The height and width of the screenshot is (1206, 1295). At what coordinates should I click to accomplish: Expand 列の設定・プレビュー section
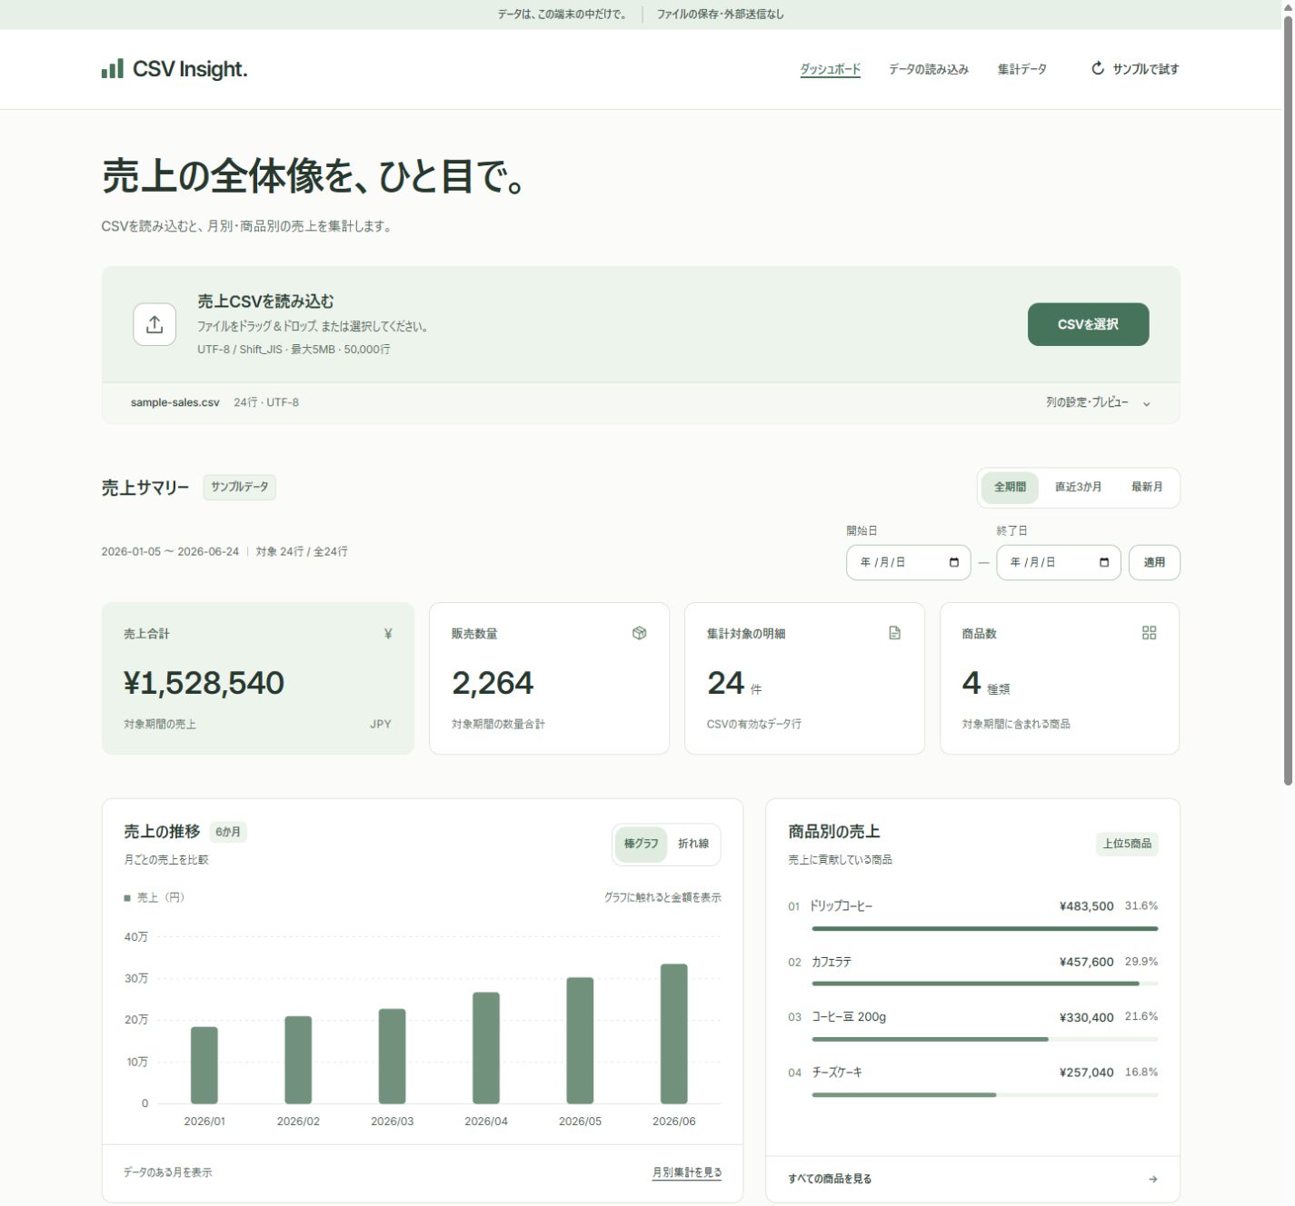pos(1098,402)
